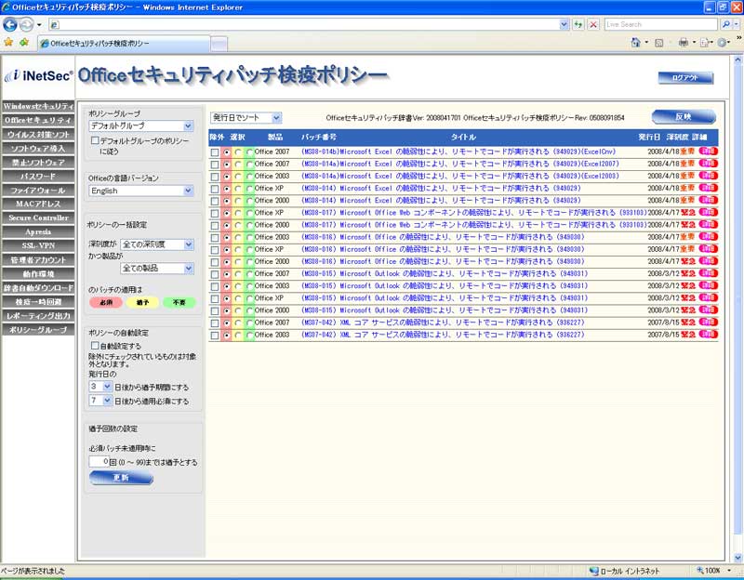Open the 発行日でソート sort dropdown

point(246,118)
